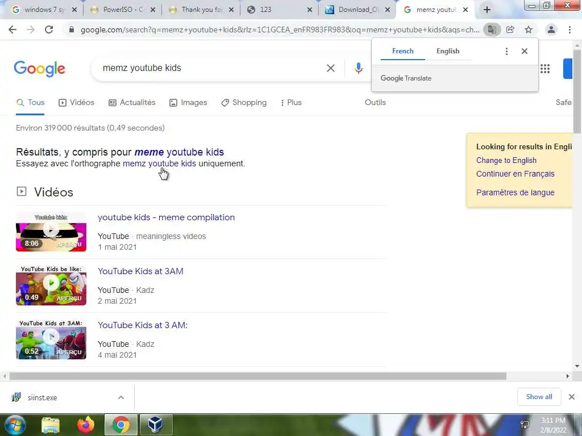Bookmark this page with the star icon
Viewport: 582px width, 436px height.
(x=529, y=30)
